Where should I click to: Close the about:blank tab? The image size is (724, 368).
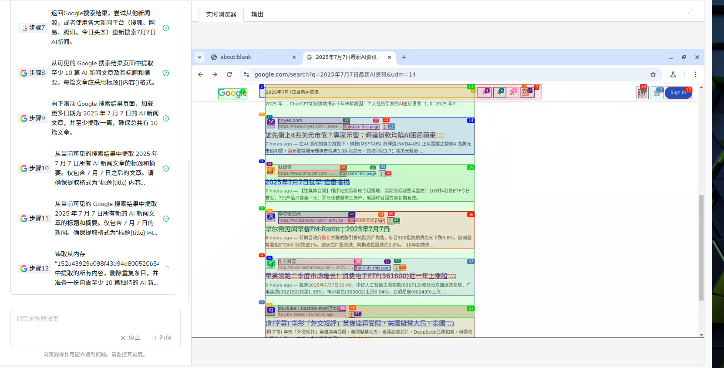pyautogui.click(x=294, y=57)
